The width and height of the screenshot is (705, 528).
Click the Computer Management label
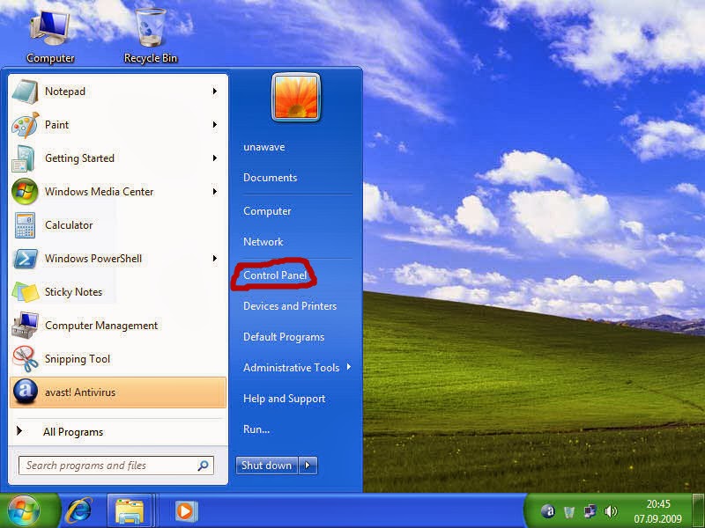(101, 326)
